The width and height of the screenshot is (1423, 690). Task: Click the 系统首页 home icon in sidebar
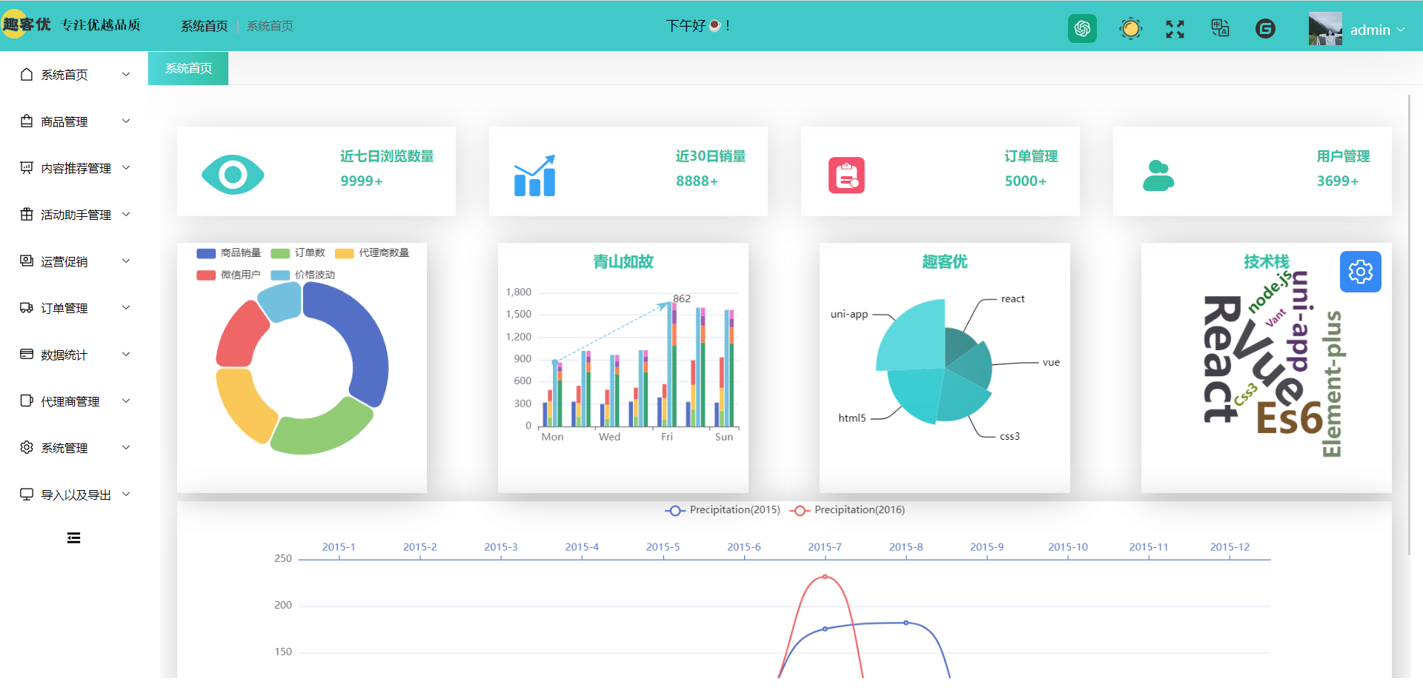pos(27,74)
